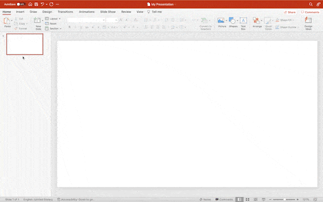This screenshot has width=323, height=202.
Task: Open the Insert tab
Action: tap(20, 12)
